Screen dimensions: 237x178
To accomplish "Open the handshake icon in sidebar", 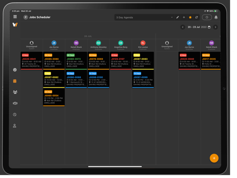I will coord(15,103).
